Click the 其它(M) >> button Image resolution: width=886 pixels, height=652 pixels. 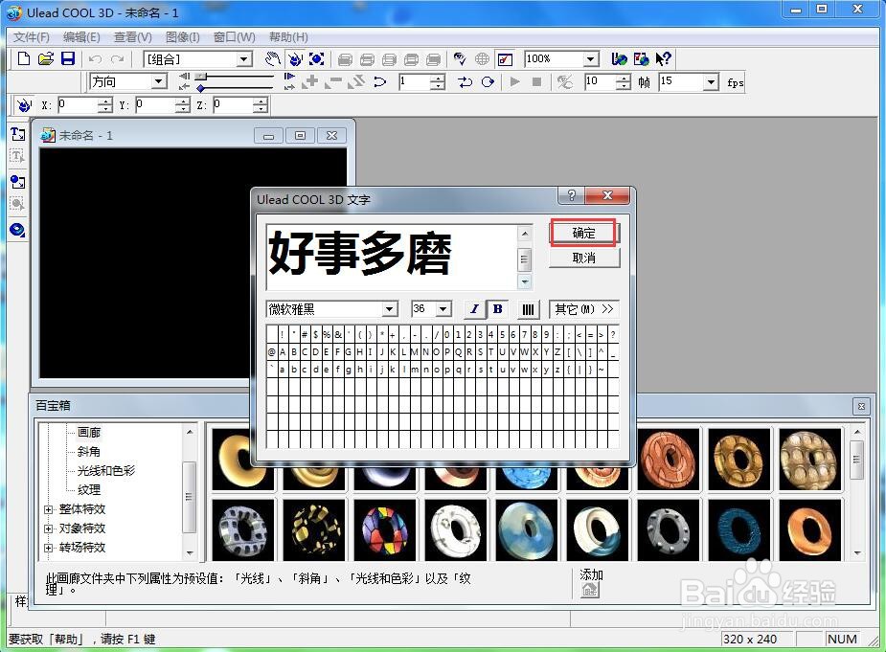pos(584,309)
